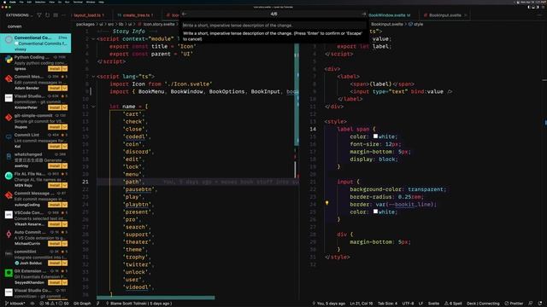
Task: Toggle the primary sidebar layout icon
Action: click(529, 7)
